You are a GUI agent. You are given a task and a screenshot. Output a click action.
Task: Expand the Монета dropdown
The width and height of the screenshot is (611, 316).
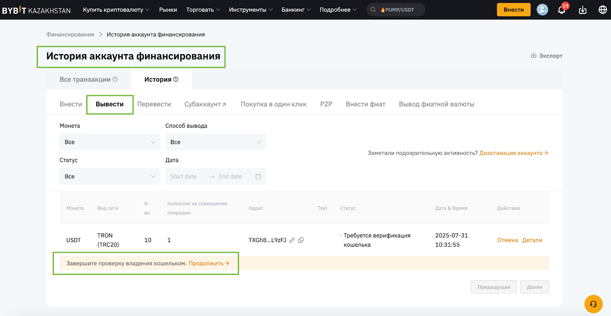110,142
